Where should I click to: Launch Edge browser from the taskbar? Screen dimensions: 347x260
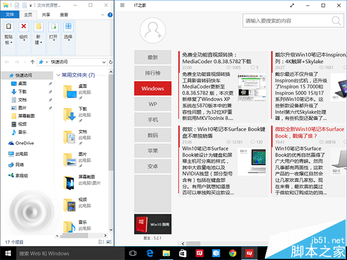point(149,253)
